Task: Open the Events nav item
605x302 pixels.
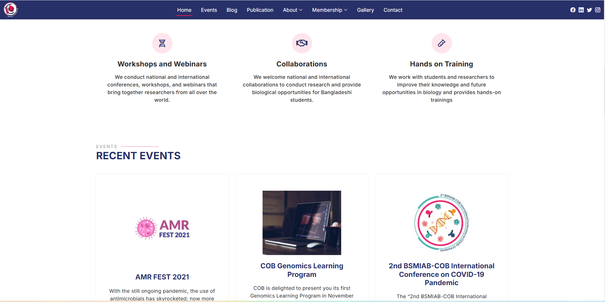Action: pos(209,10)
